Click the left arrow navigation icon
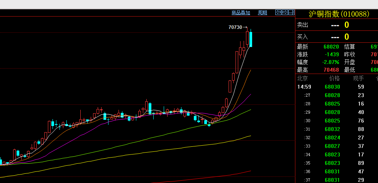Screen dimensions: 378x183 click(278, 12)
